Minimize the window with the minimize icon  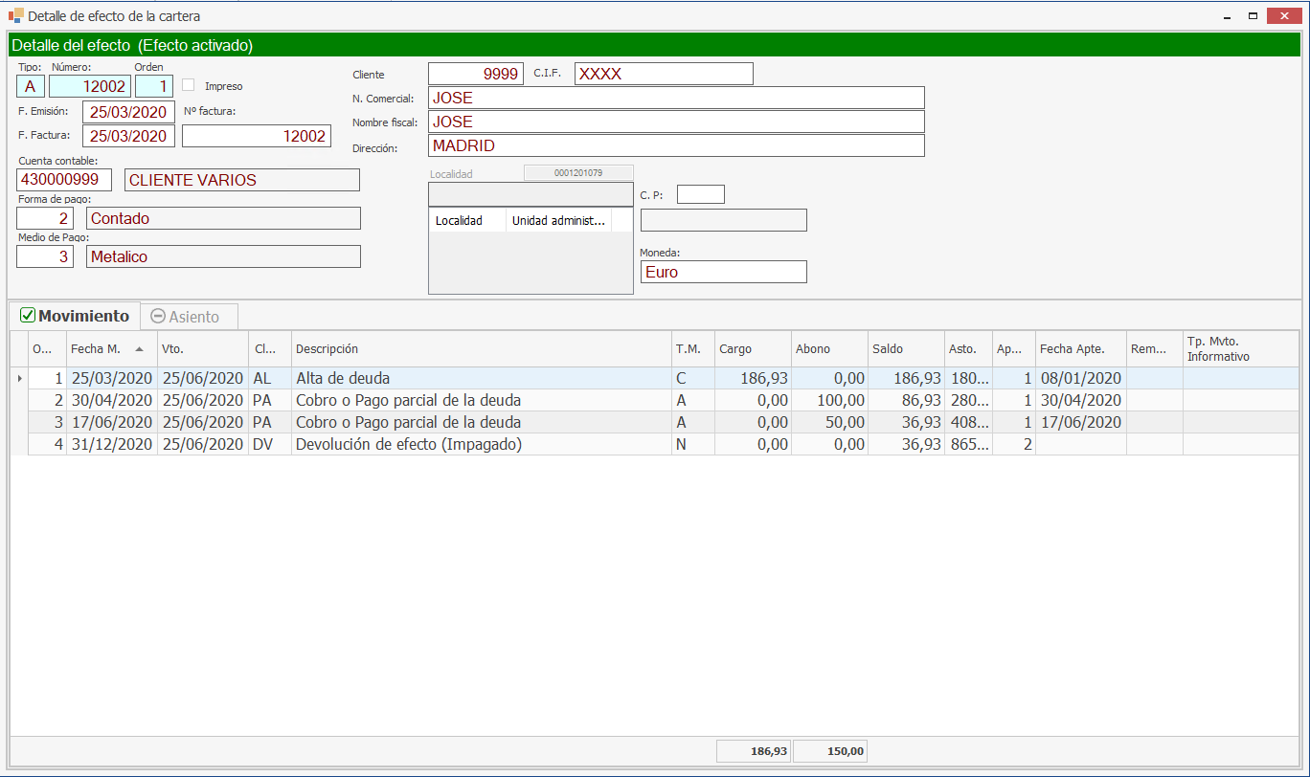[x=1227, y=16]
